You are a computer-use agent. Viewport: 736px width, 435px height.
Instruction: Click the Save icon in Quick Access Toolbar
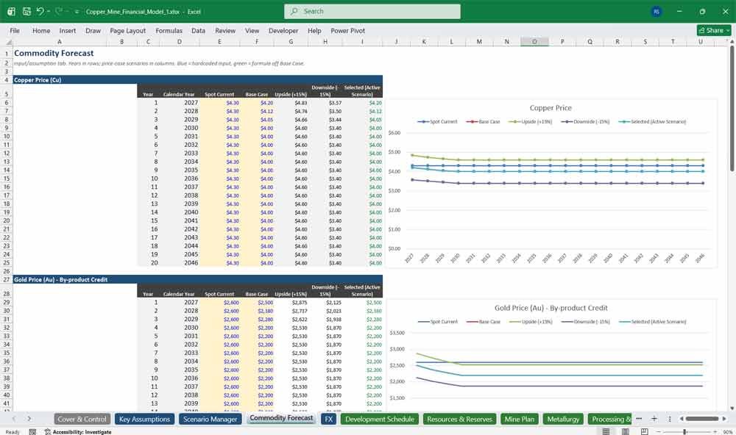[26, 11]
